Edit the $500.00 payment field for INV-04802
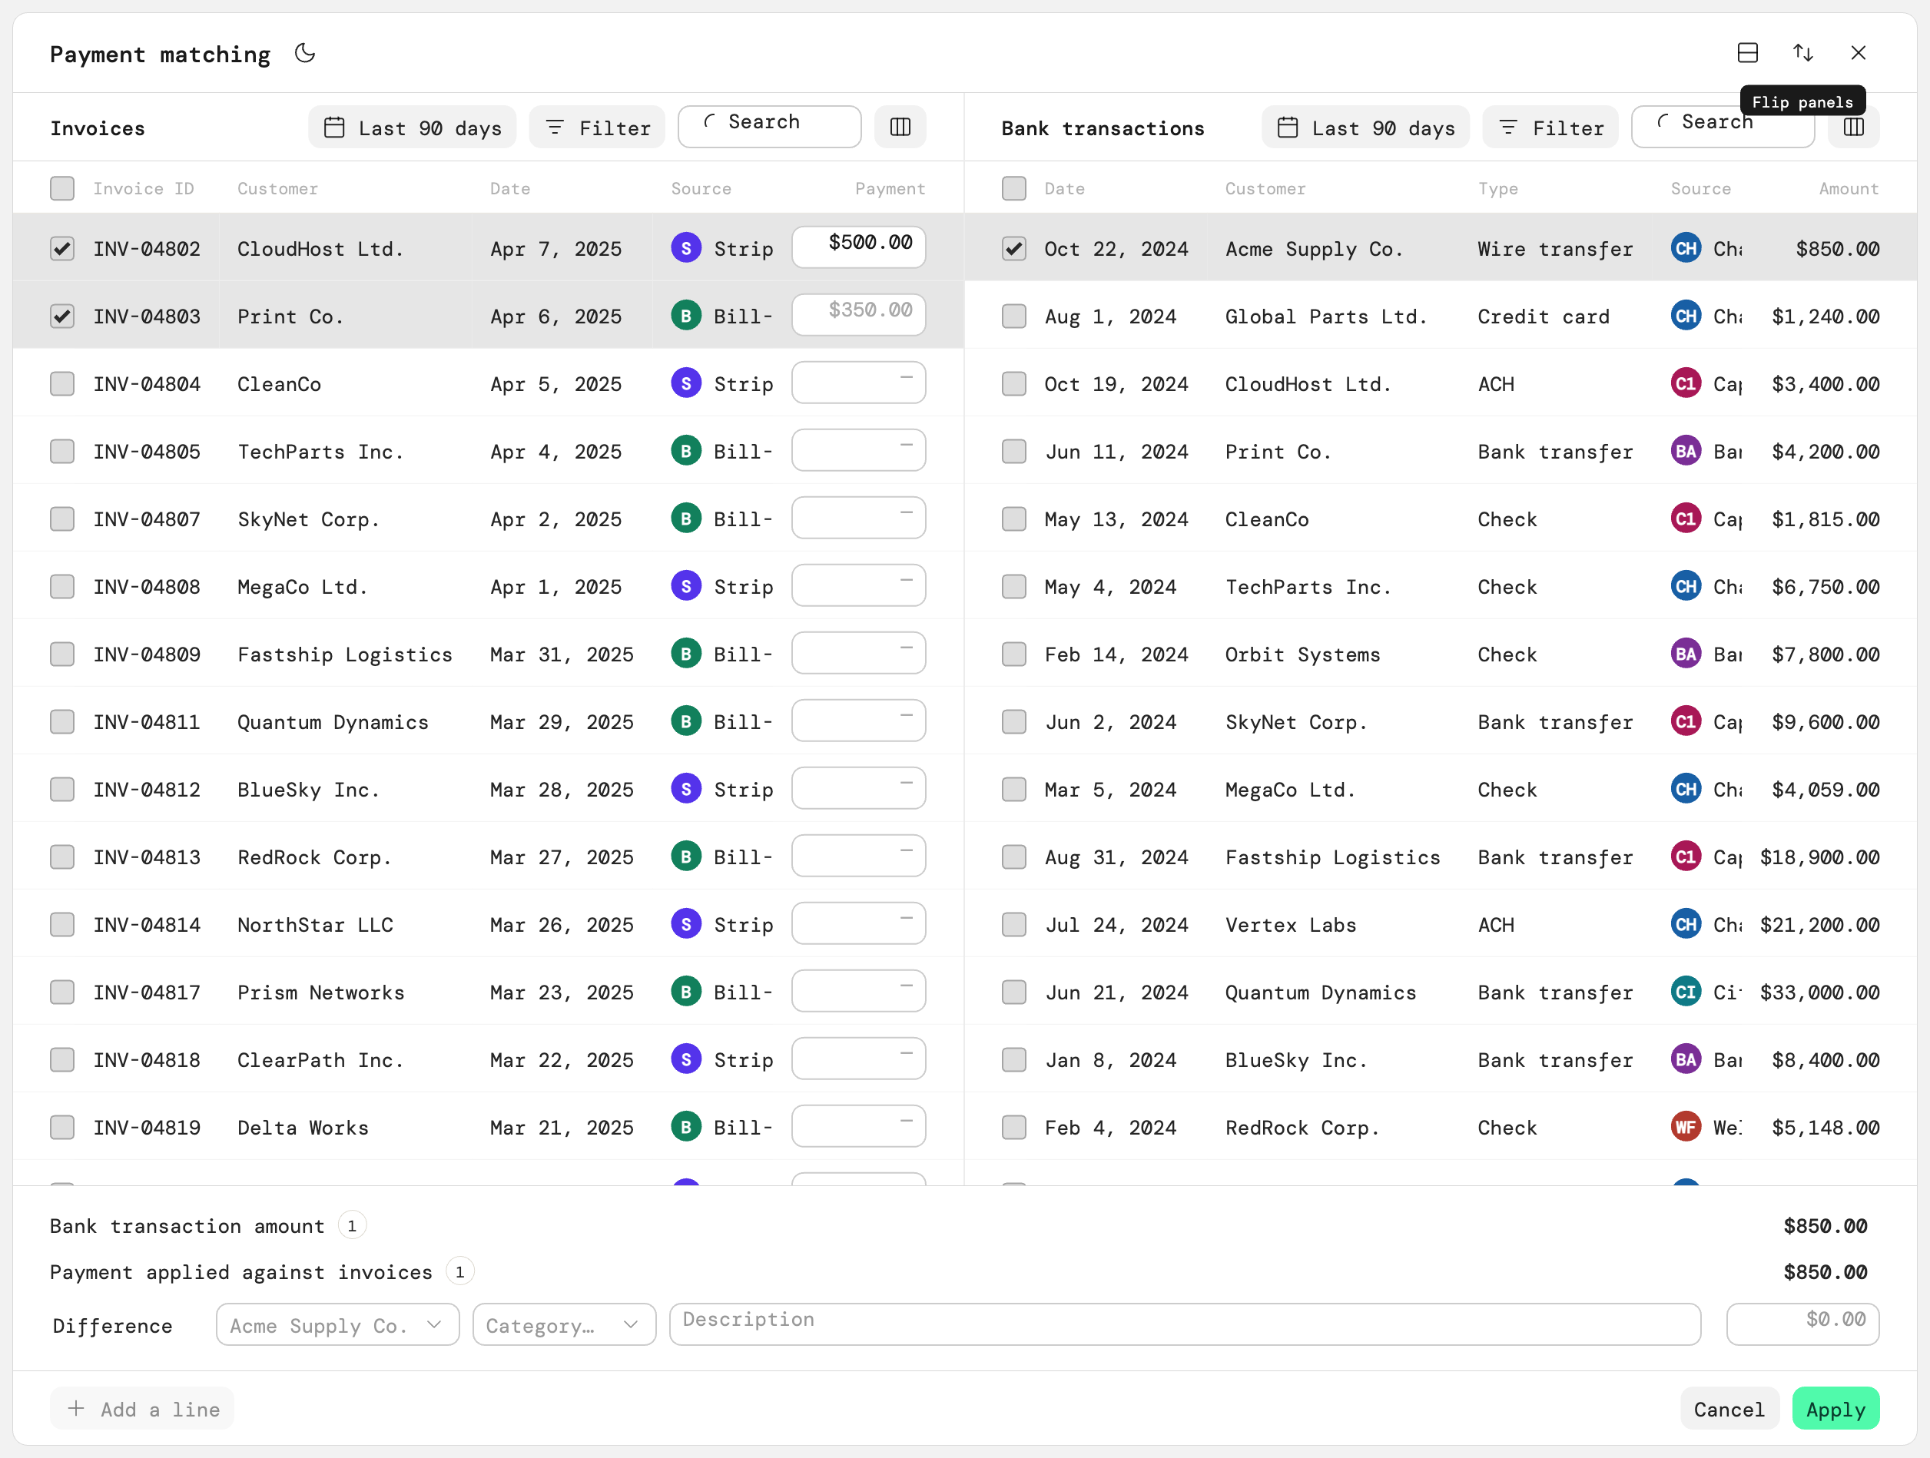This screenshot has width=1930, height=1458. (858, 247)
